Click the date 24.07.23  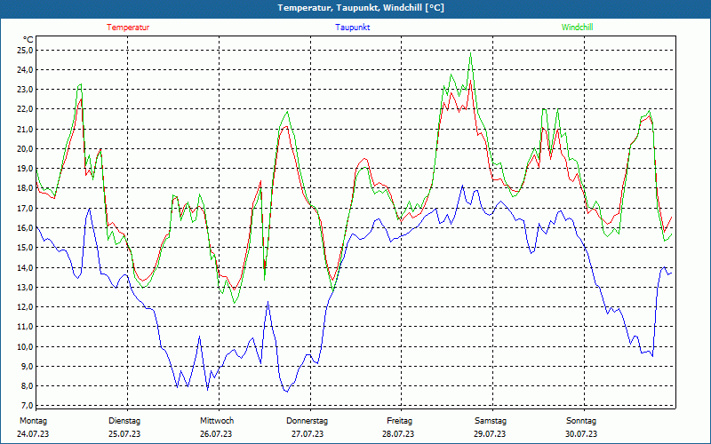33,434
